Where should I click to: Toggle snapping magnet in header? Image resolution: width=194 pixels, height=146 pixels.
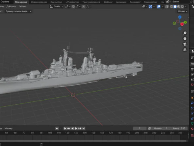pos(73,6)
